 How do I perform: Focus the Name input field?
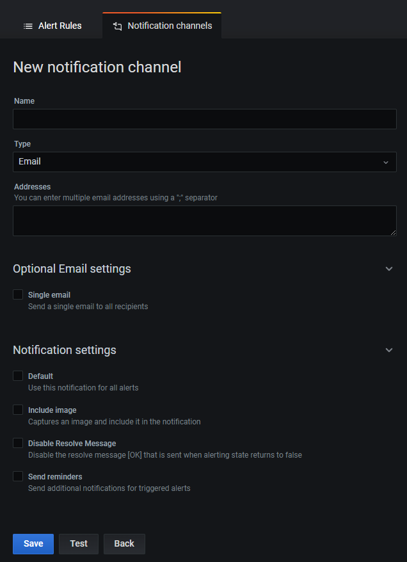204,119
